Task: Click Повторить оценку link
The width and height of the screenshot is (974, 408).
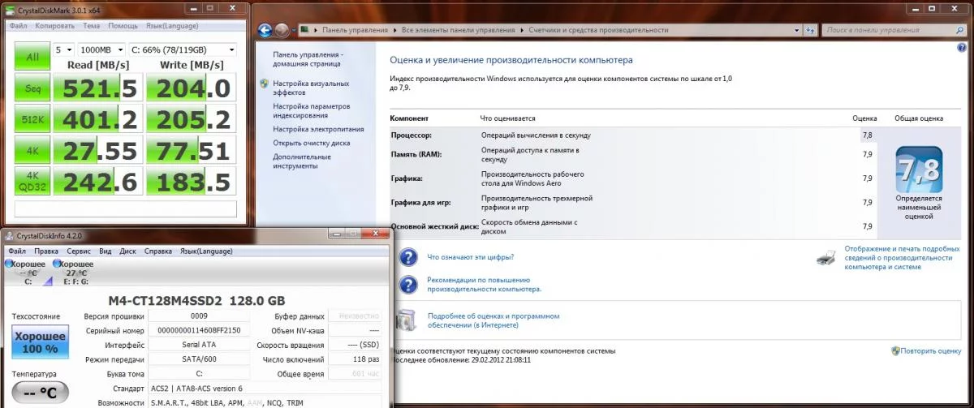Action: pos(931,351)
